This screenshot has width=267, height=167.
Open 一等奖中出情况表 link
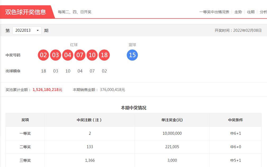click(x=214, y=12)
